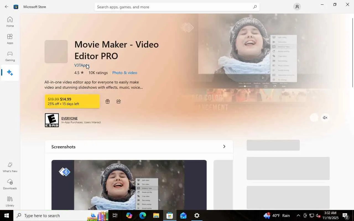
Task: Click the round trailer control button beside mute
Action: pos(314,118)
